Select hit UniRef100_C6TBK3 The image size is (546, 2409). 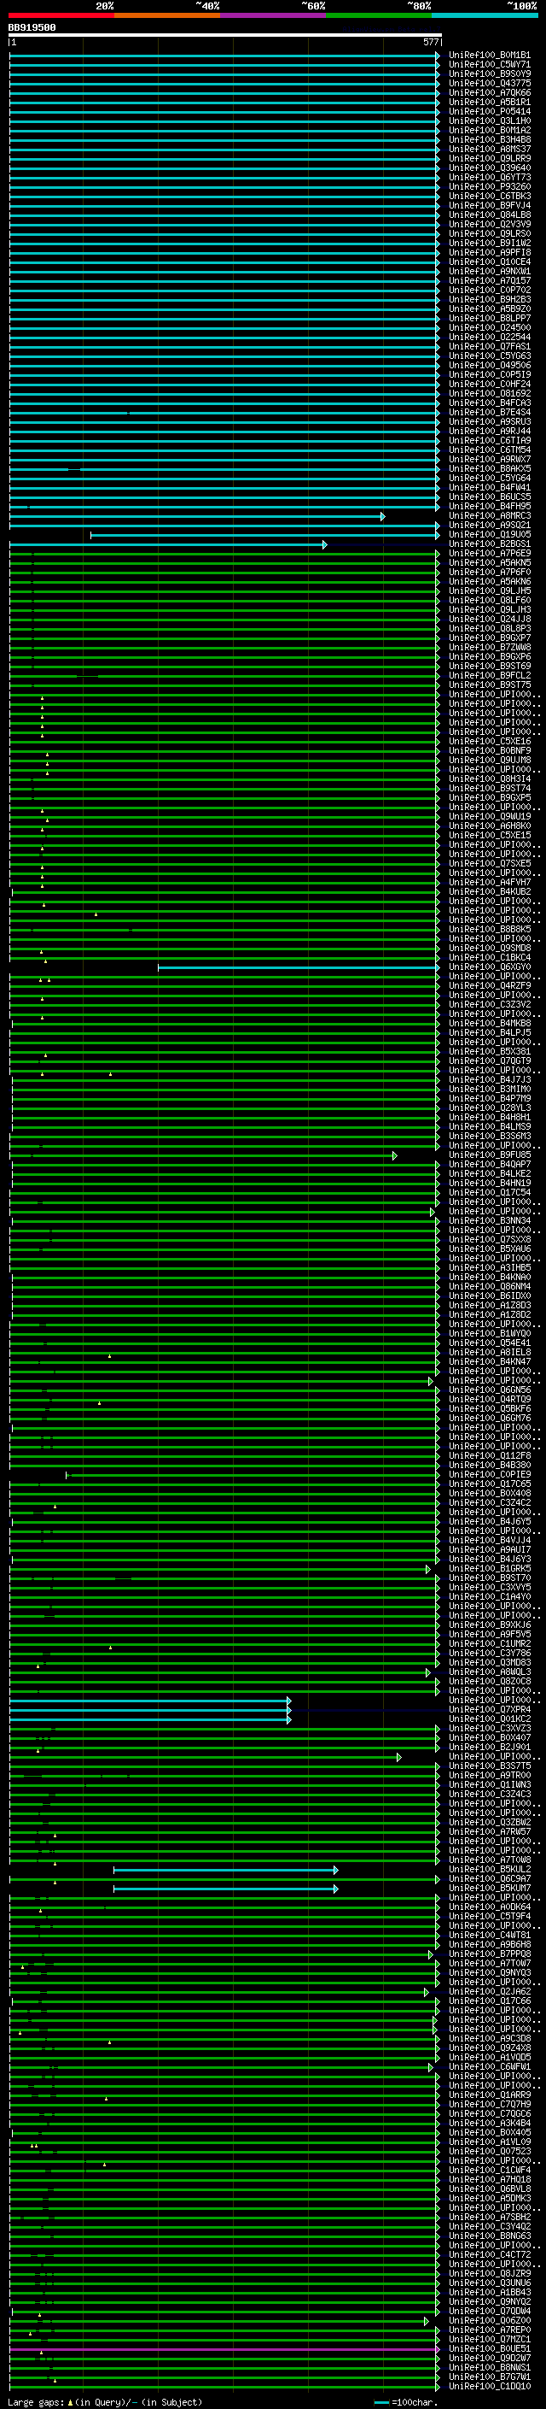[x=490, y=197]
